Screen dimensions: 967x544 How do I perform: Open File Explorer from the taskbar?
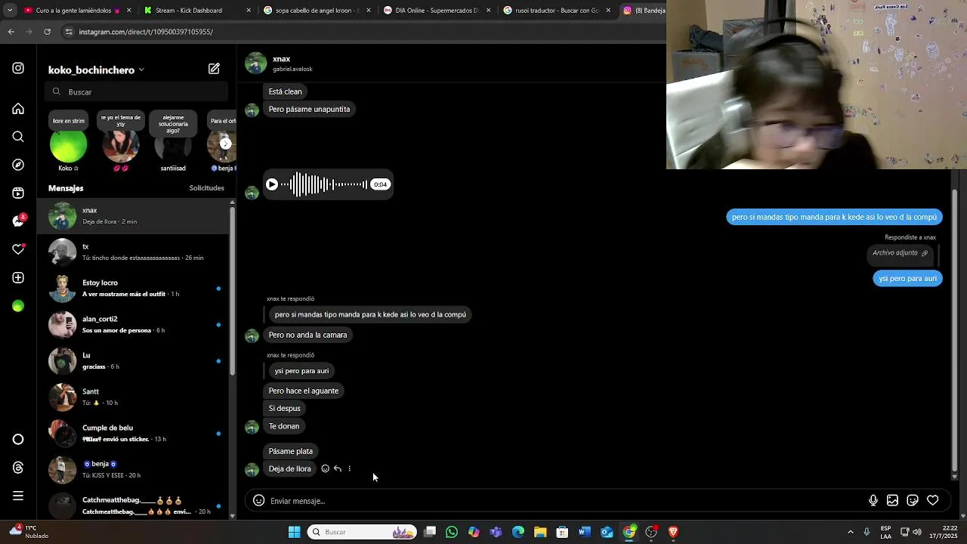point(540,532)
